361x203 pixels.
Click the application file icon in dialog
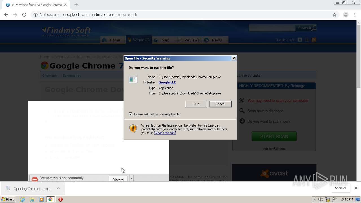point(133,80)
